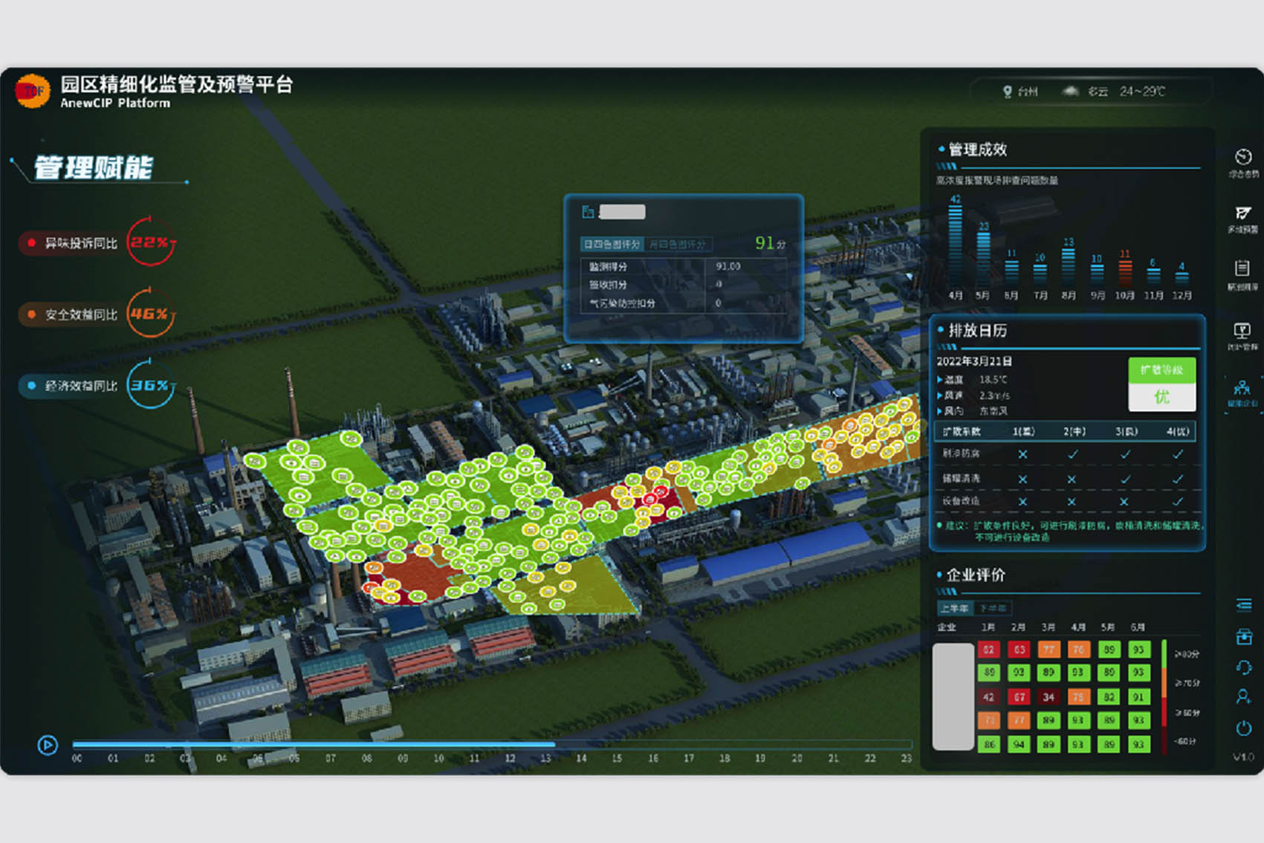Select the monitor screen icon in sidebar
The image size is (1264, 843).
pyautogui.click(x=1242, y=331)
